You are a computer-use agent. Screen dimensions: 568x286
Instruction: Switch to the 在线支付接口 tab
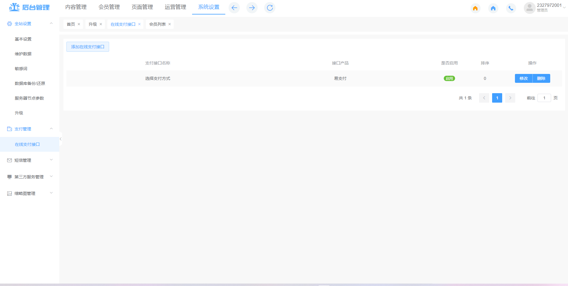point(123,24)
